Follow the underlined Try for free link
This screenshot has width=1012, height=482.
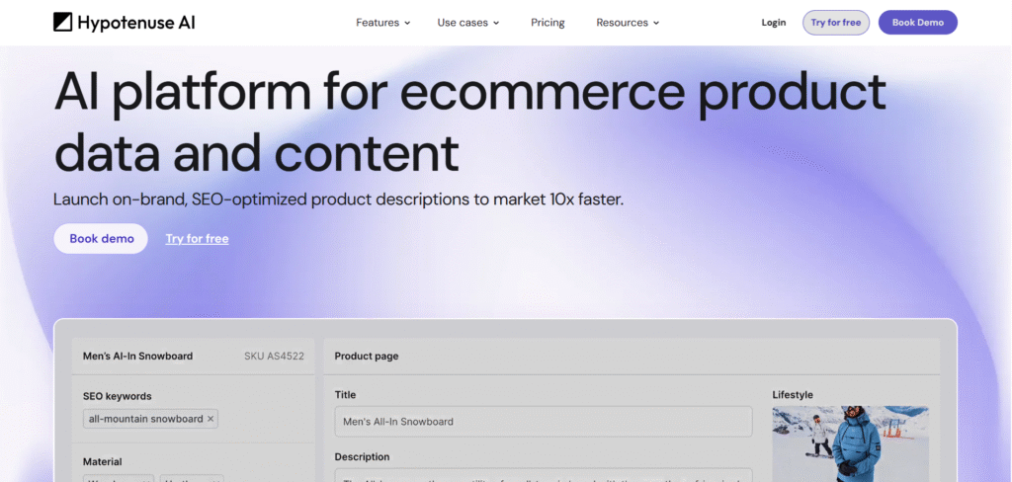click(197, 238)
